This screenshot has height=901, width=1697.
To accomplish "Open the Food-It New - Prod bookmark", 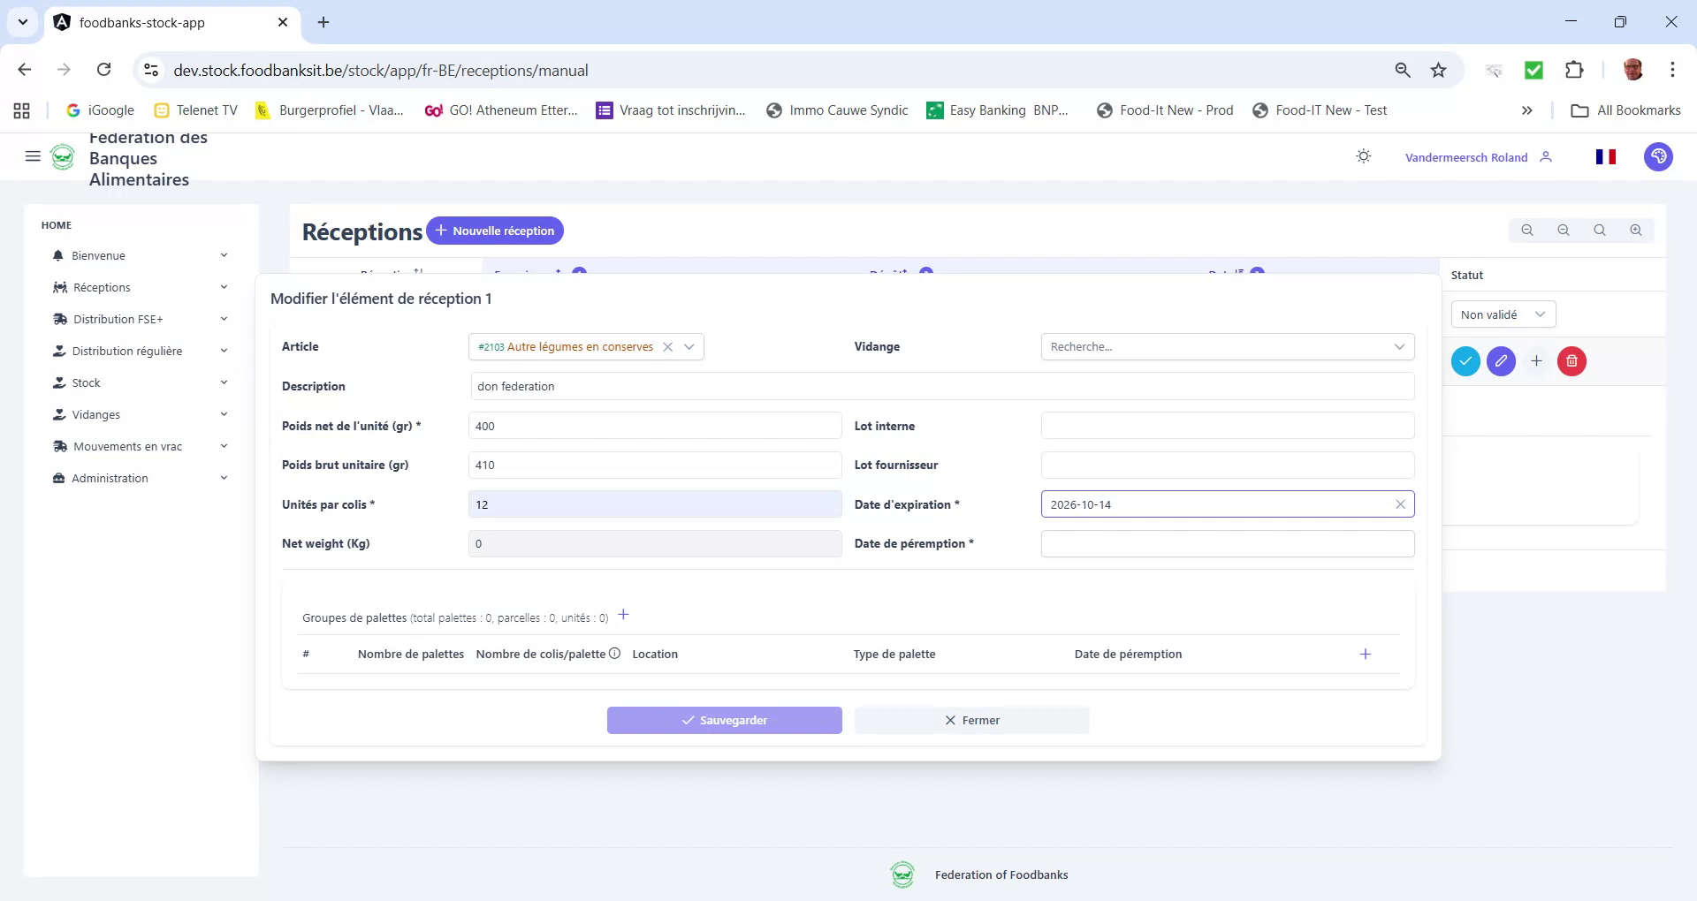I will pos(1165,110).
